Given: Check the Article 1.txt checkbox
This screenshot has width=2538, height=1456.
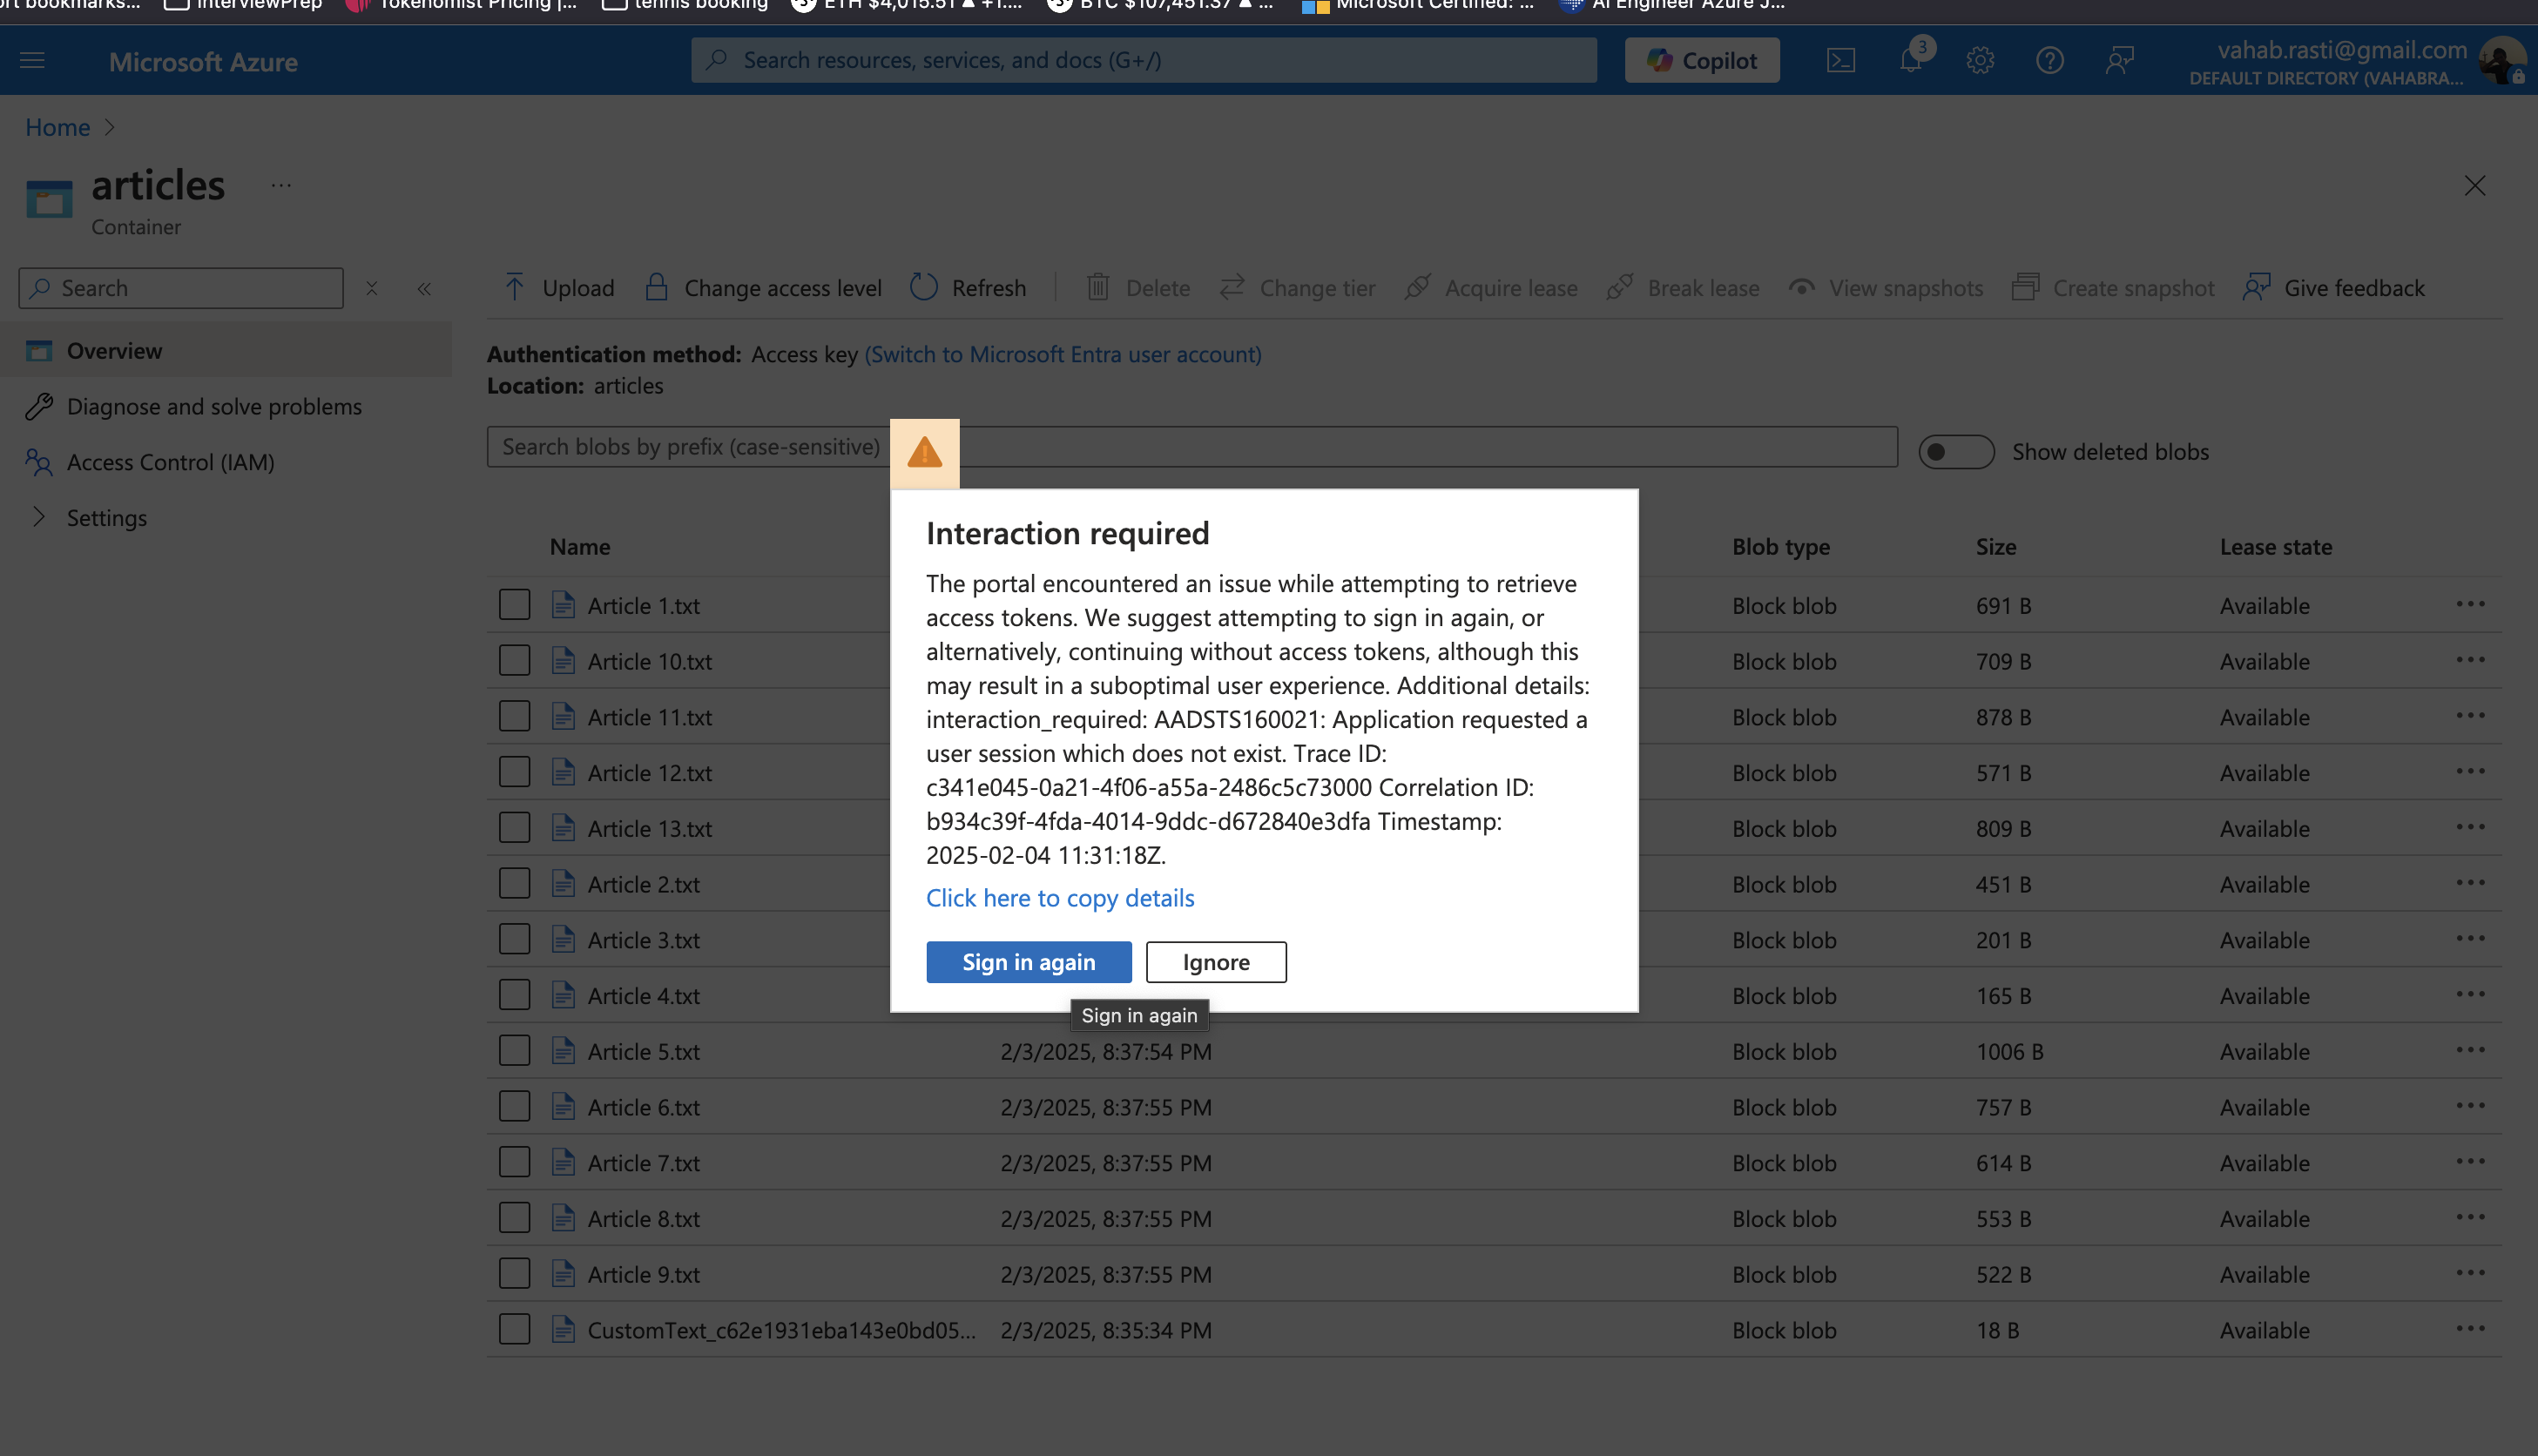Looking at the screenshot, I should pyautogui.click(x=514, y=605).
